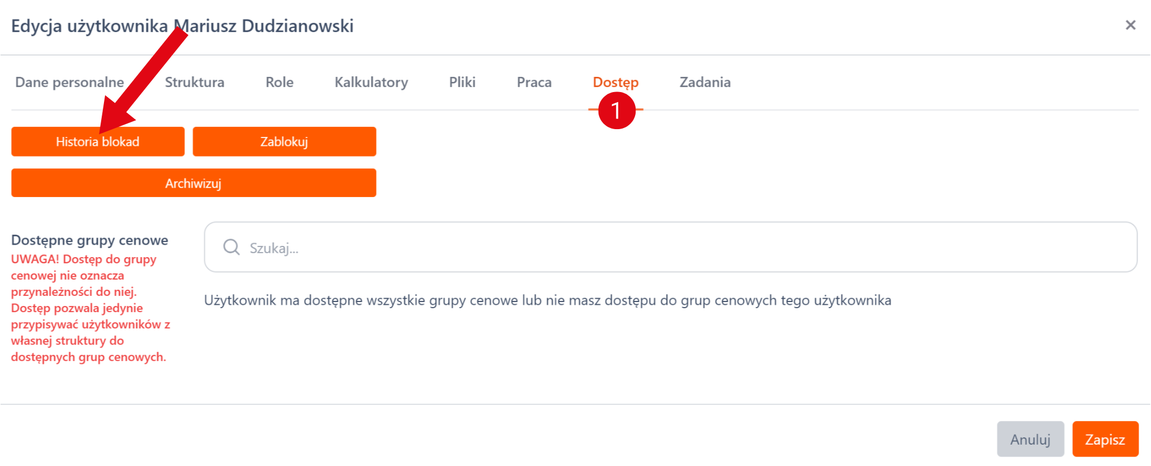Screen dimensions: 1151x466
Task: Focus the Szukaj search field
Action: tap(674, 248)
